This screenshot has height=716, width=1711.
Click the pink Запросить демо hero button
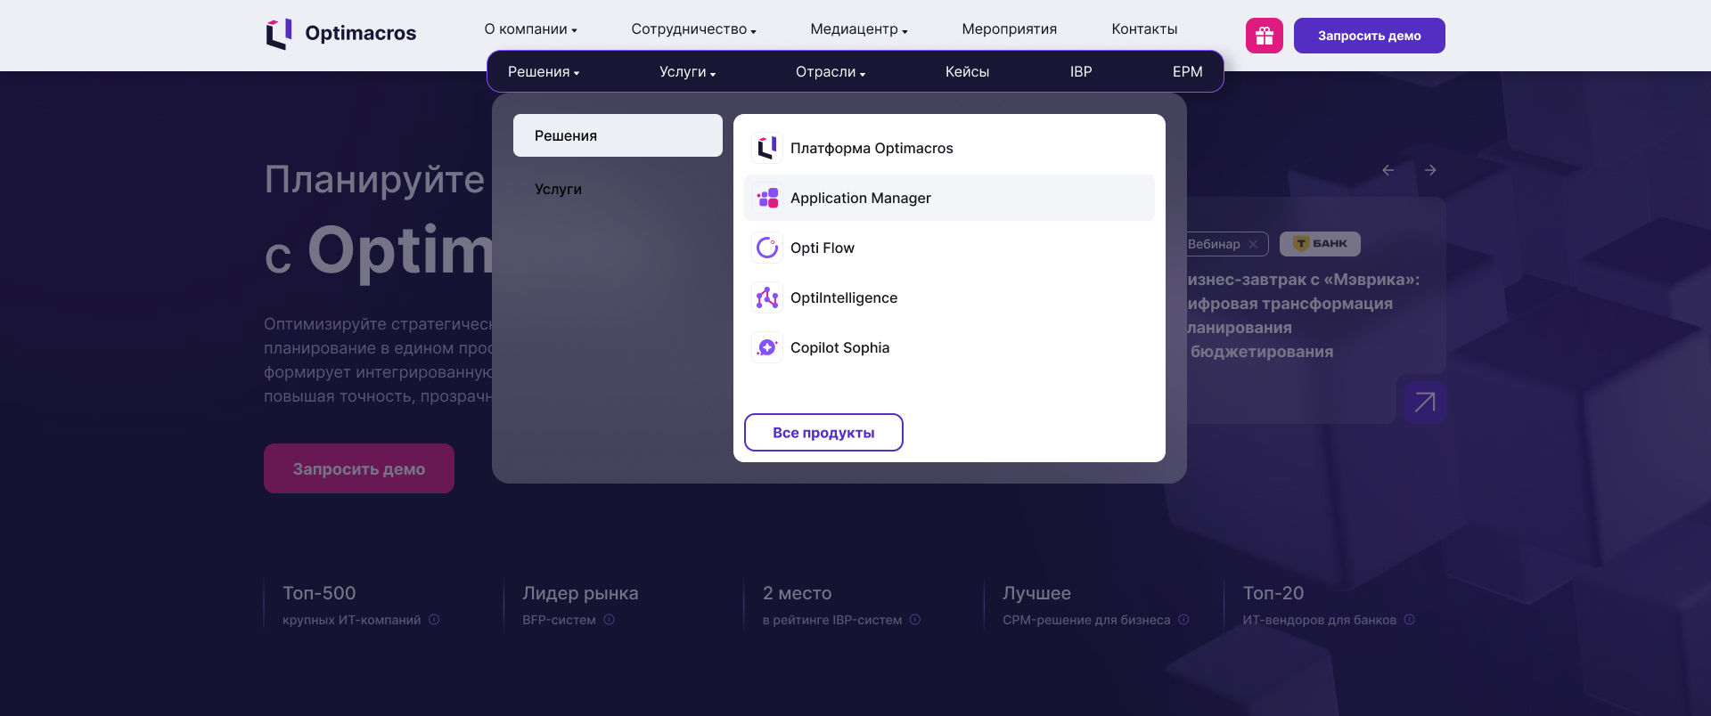click(x=359, y=468)
